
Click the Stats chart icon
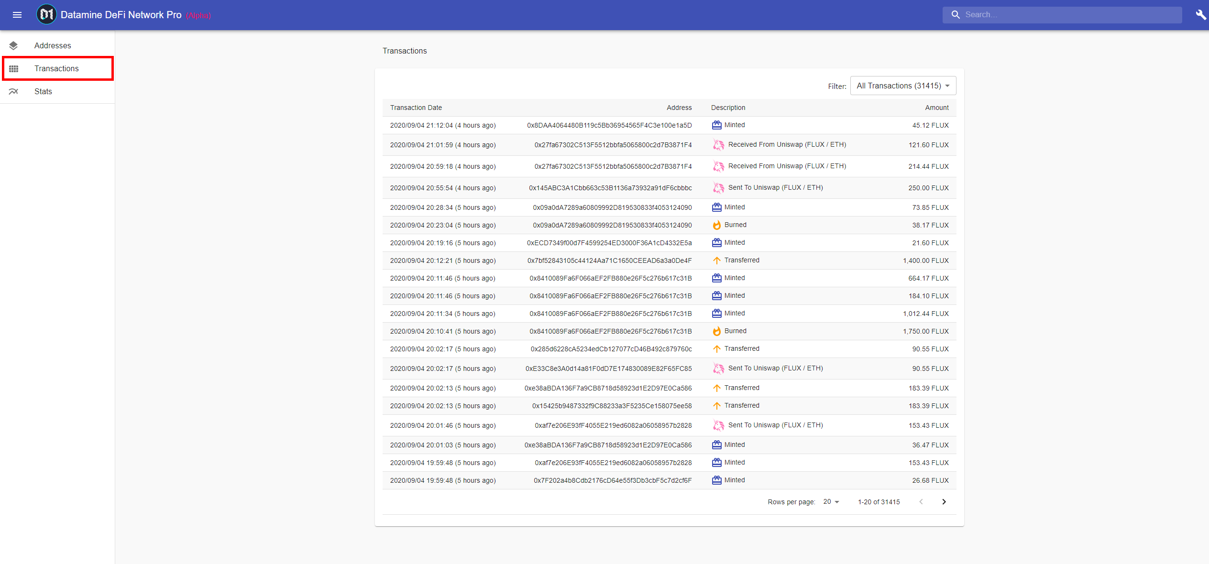click(x=13, y=91)
